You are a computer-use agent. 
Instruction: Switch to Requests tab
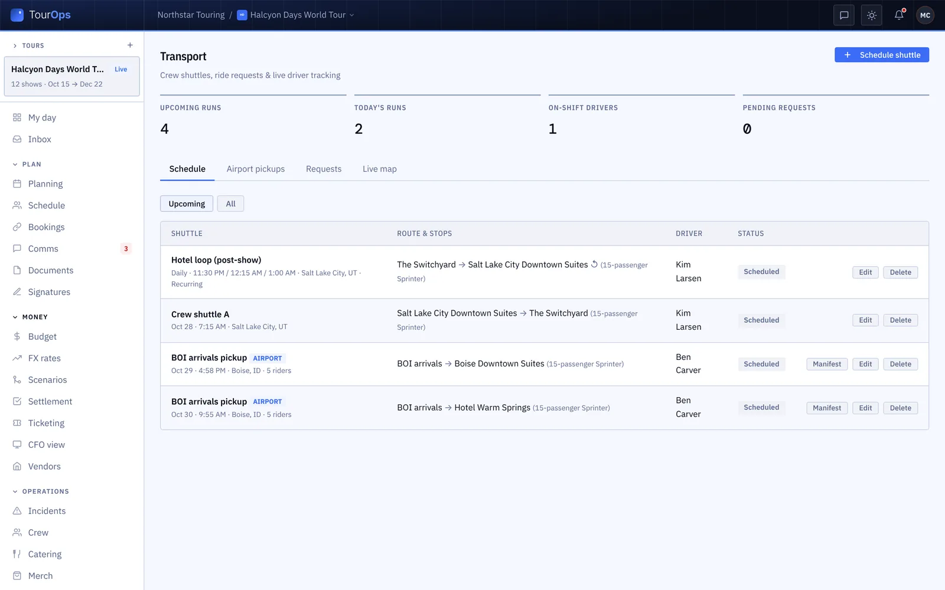[x=324, y=169]
